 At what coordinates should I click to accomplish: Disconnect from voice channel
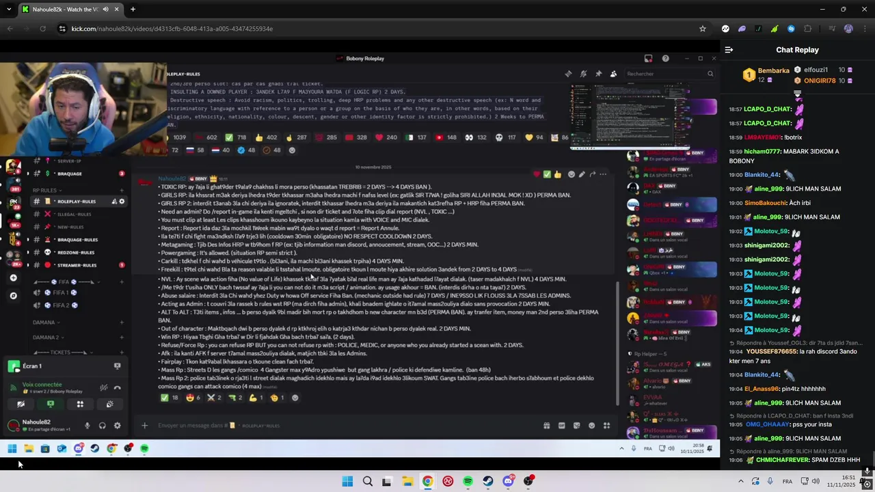click(x=118, y=388)
